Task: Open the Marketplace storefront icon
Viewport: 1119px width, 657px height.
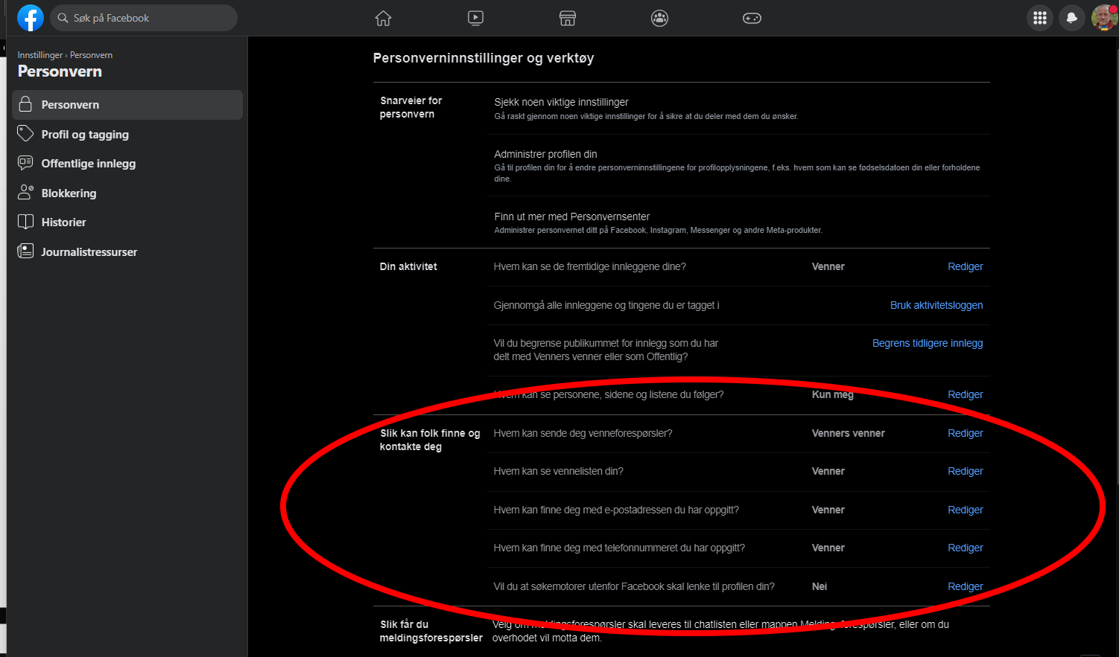Action: click(568, 18)
